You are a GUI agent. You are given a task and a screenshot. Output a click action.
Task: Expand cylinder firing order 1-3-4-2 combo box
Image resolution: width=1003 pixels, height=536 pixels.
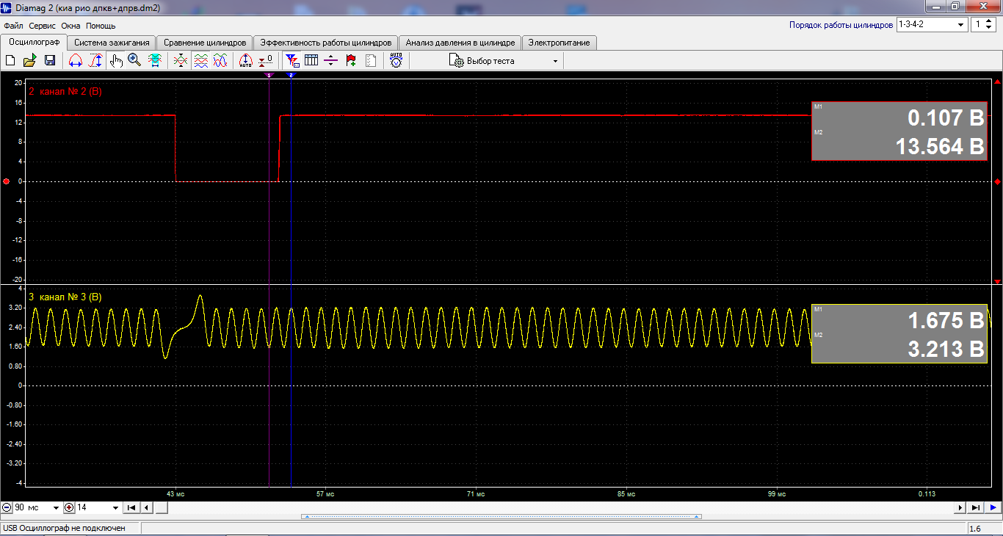click(932, 25)
